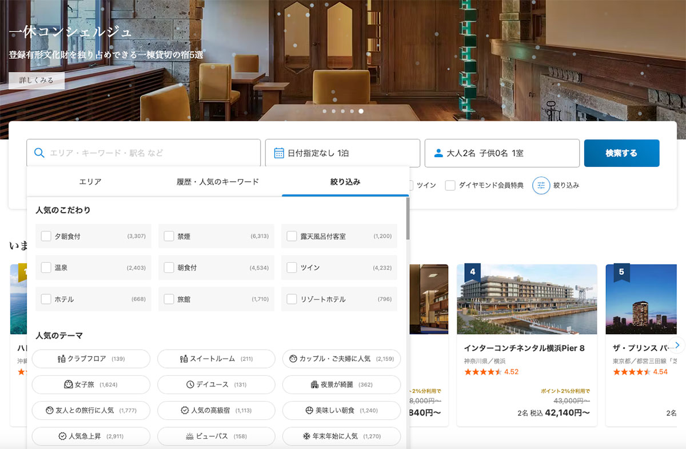Click the 人気急上昇 badge icon
686x449 pixels.
[x=62, y=436]
